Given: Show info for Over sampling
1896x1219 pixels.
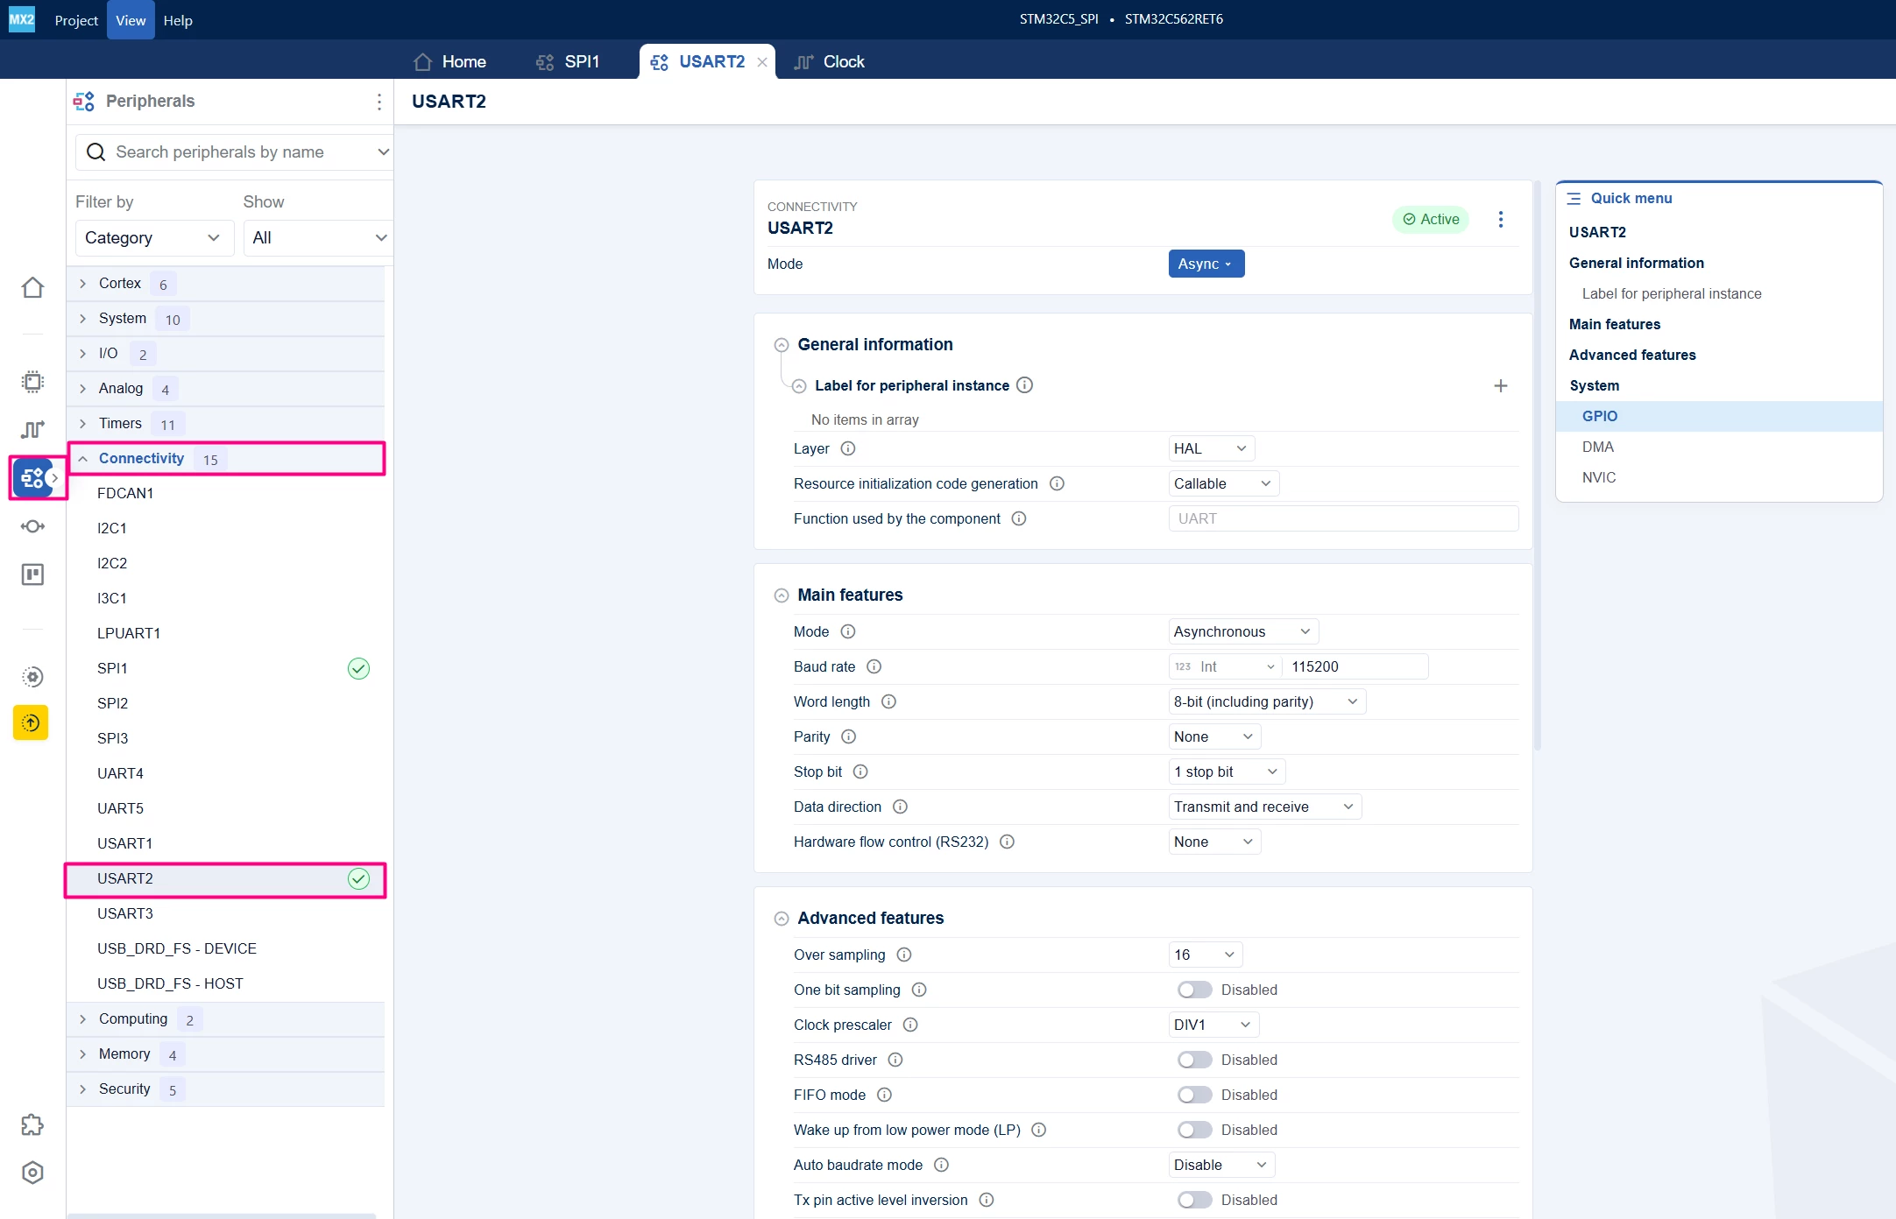Looking at the screenshot, I should click(904, 955).
